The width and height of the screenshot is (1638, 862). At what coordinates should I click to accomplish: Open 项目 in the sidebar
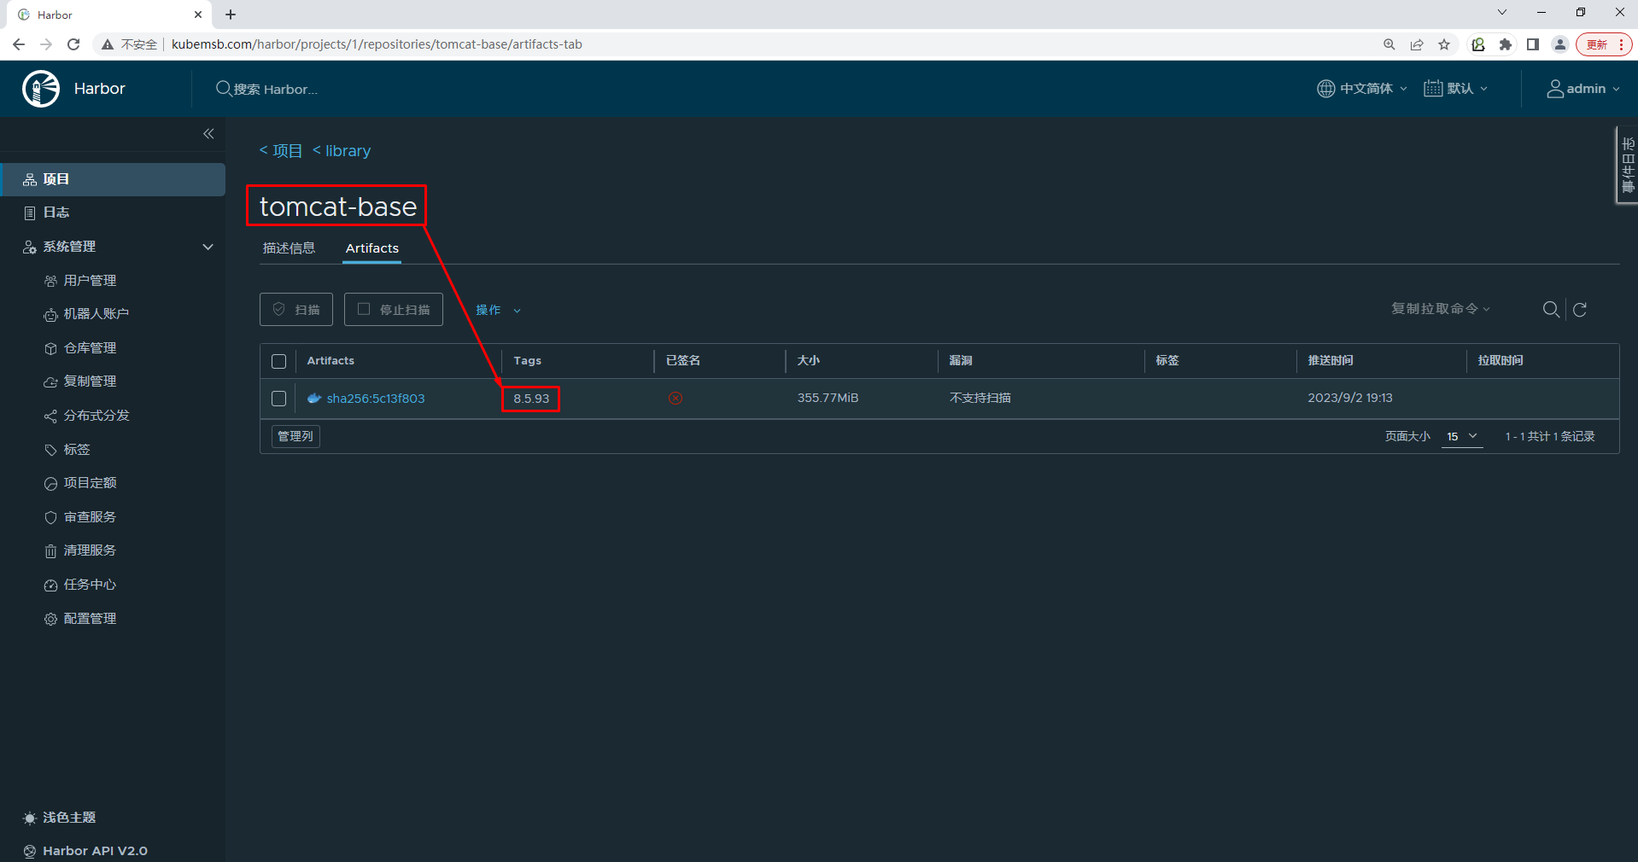pos(113,179)
